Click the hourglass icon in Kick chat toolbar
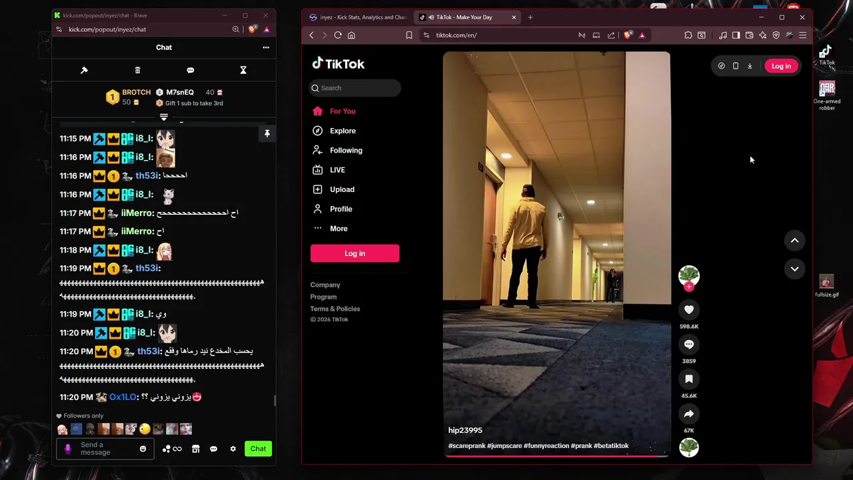 (x=243, y=70)
